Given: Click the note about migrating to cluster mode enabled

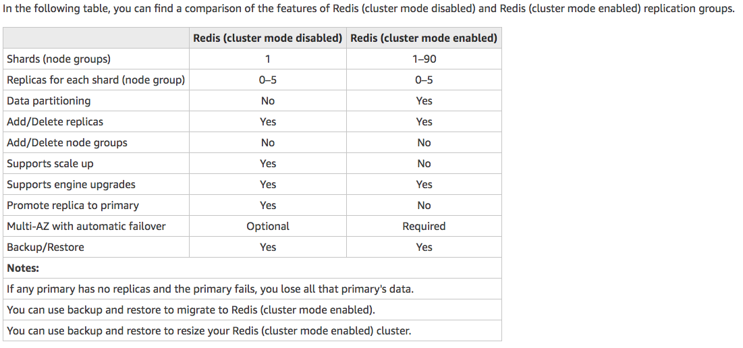Looking at the screenshot, I should click(x=191, y=310).
